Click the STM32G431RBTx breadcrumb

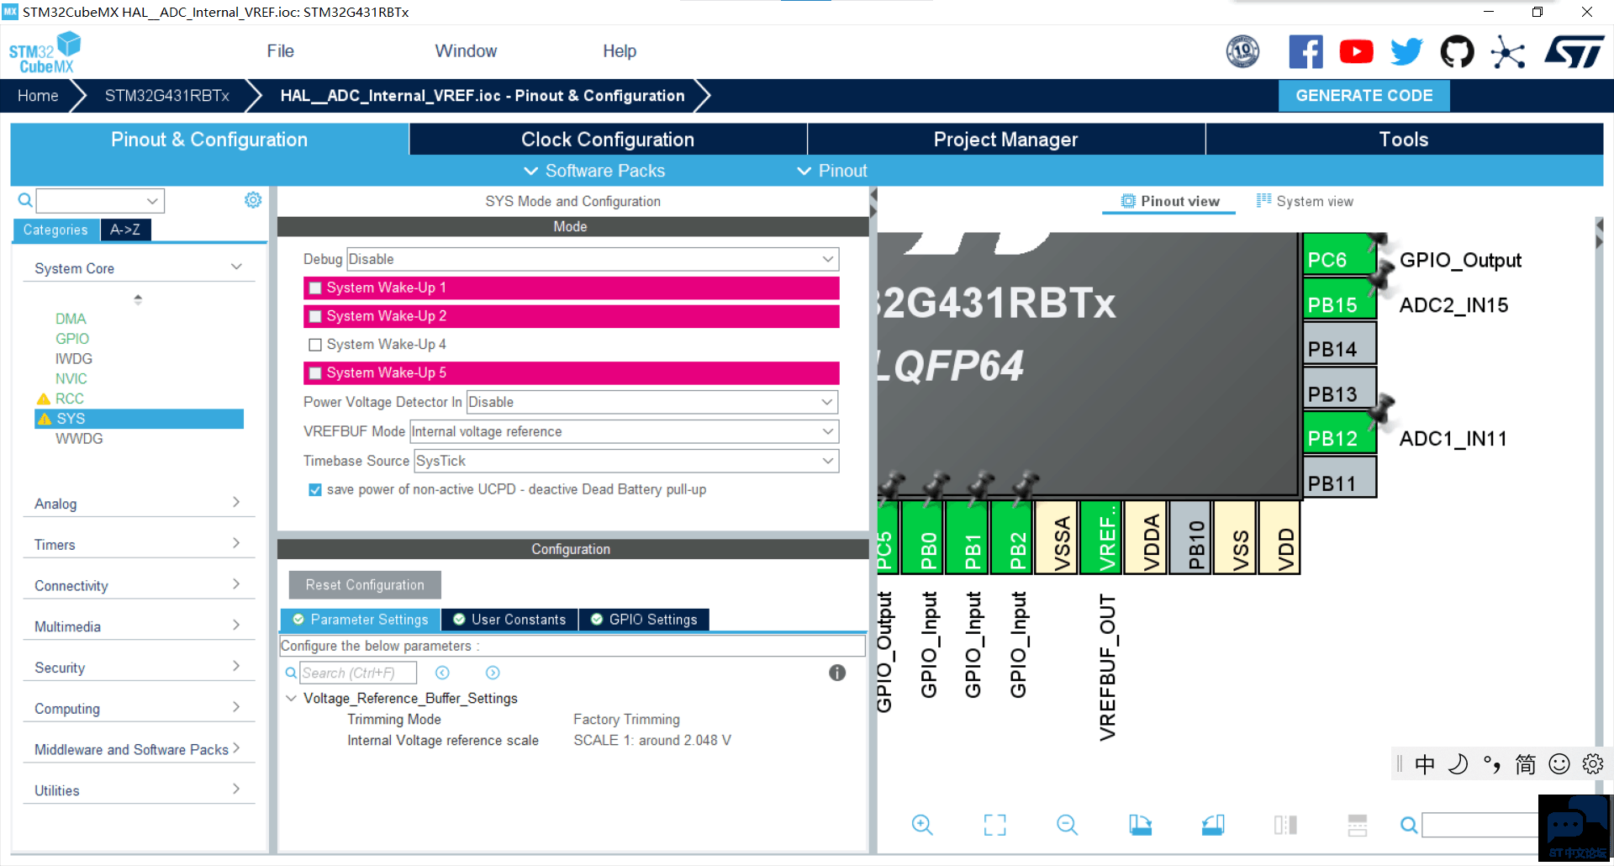tap(166, 96)
